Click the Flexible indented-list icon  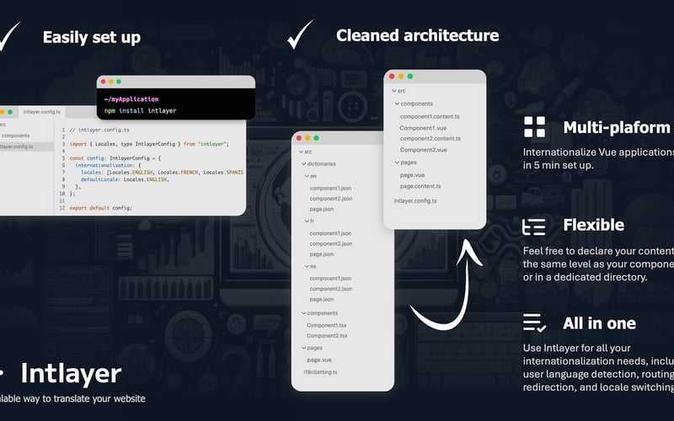point(534,226)
